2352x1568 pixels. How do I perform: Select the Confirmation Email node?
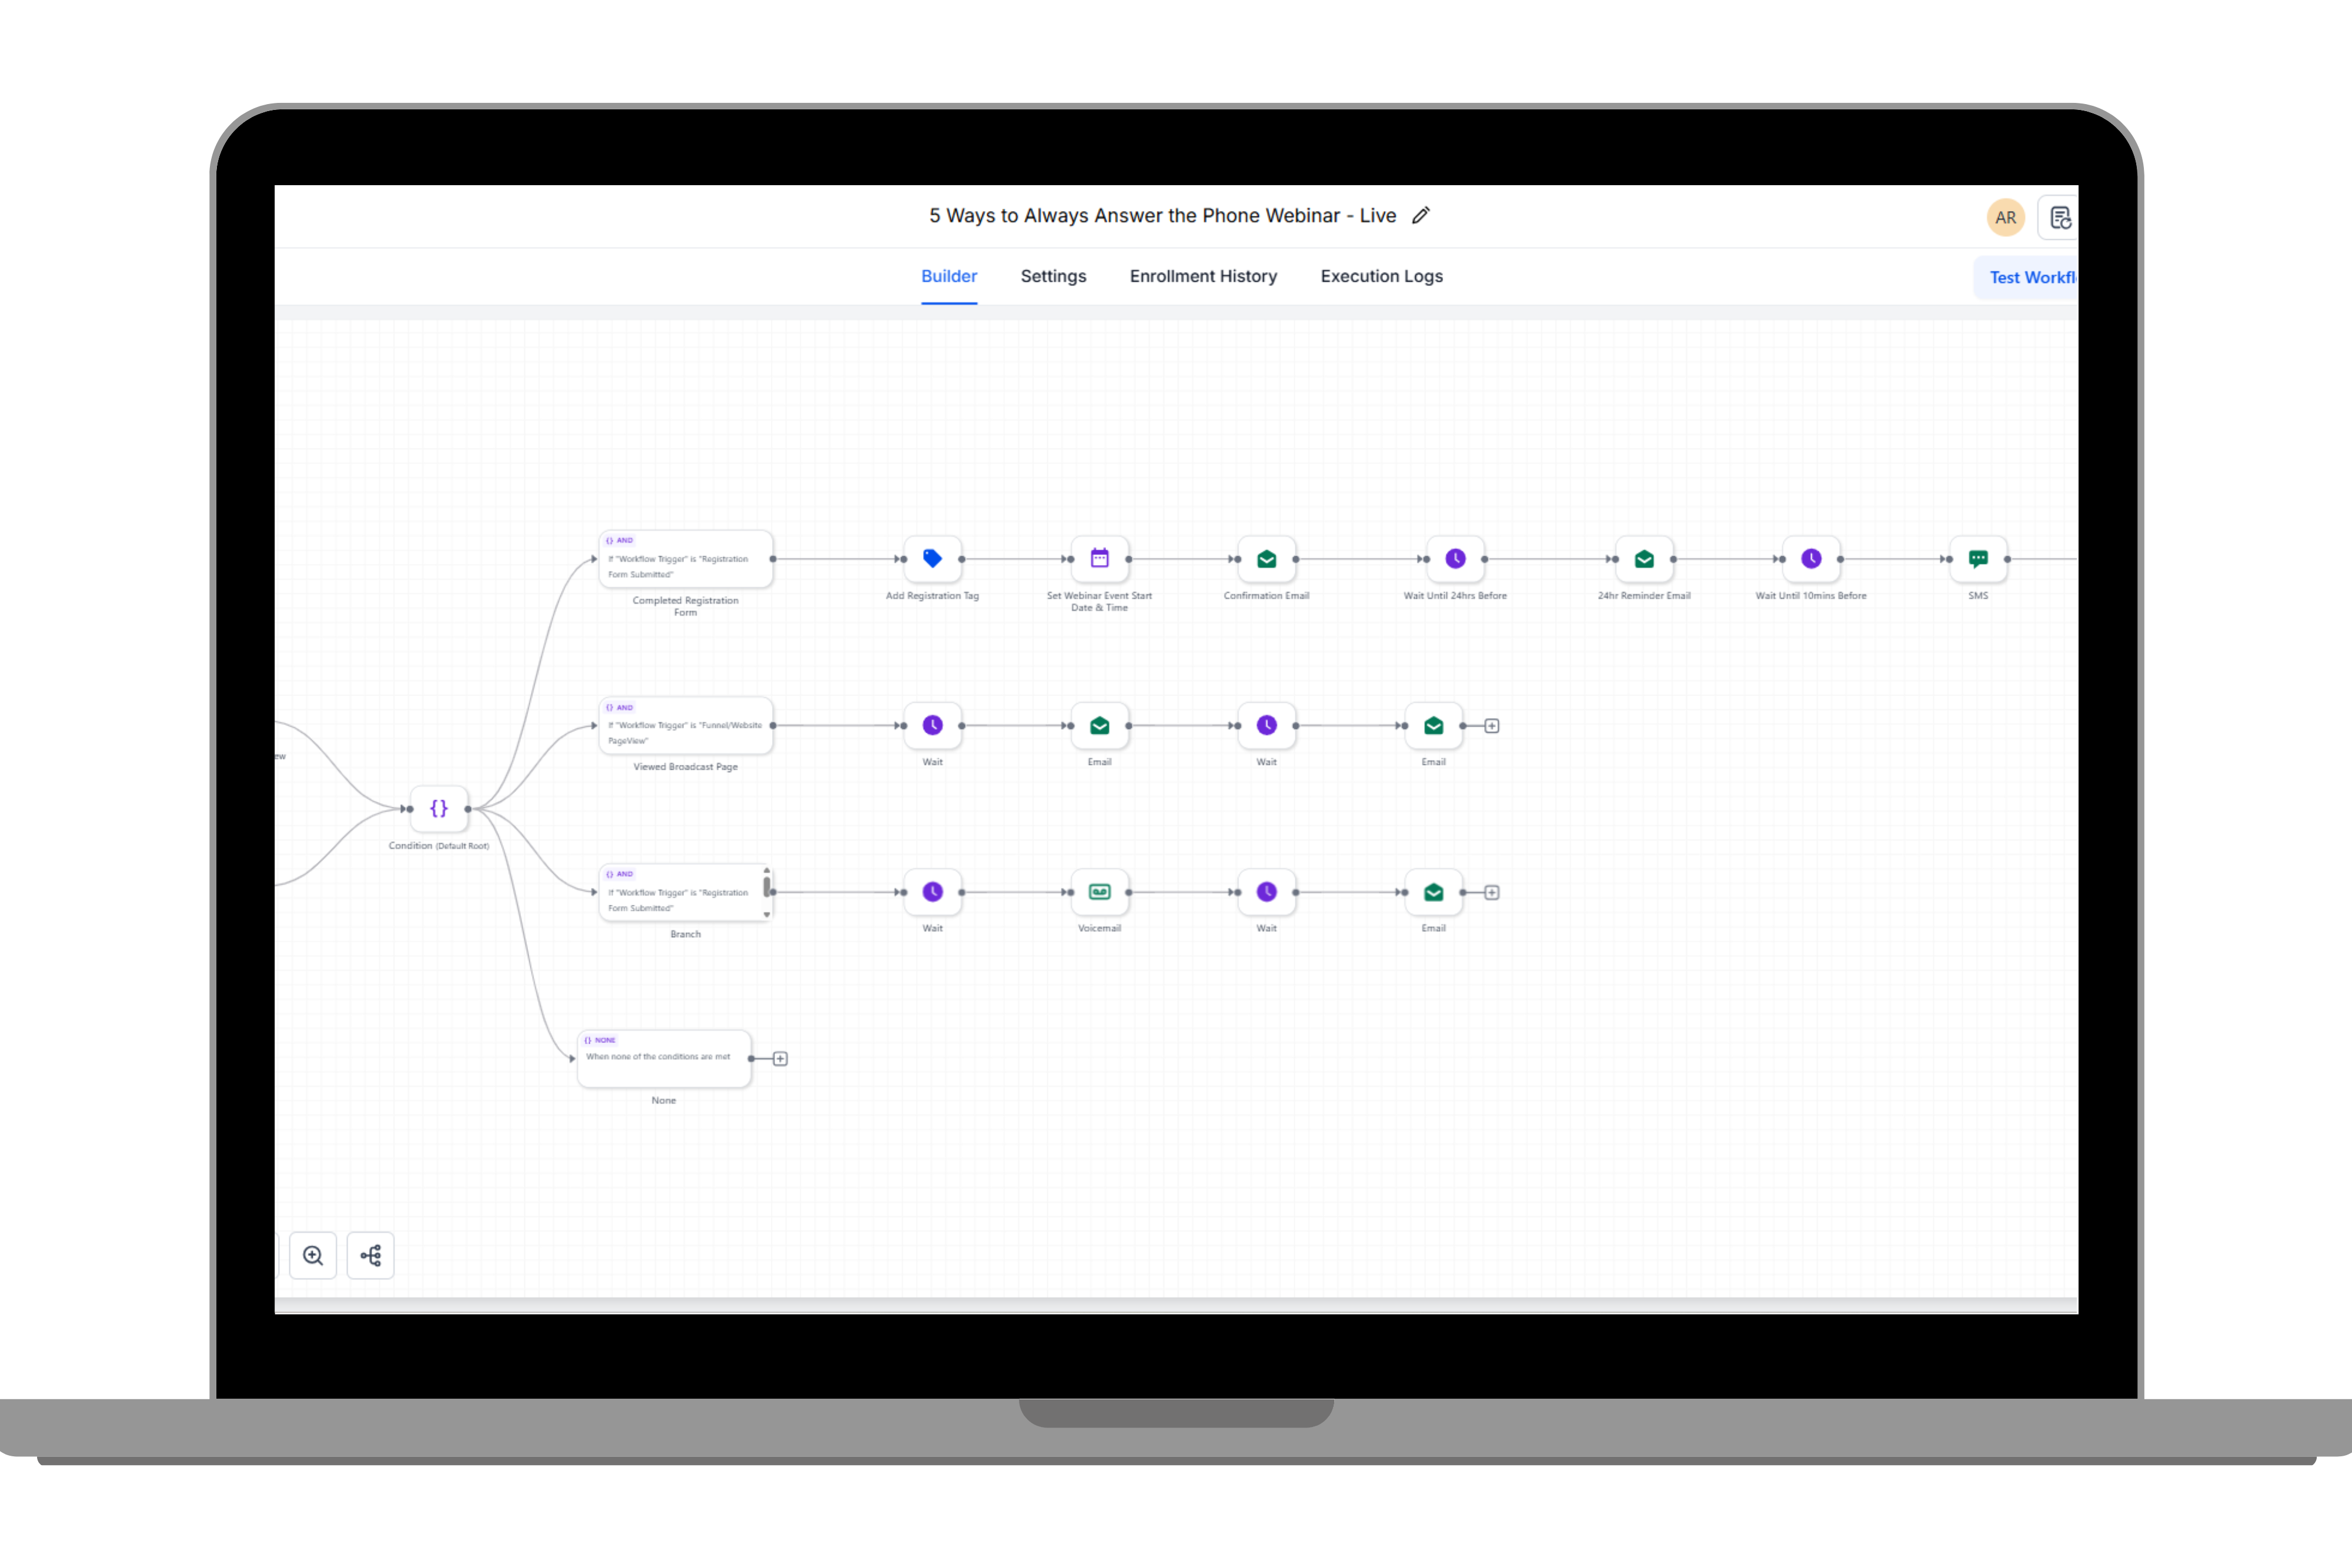1266,559
